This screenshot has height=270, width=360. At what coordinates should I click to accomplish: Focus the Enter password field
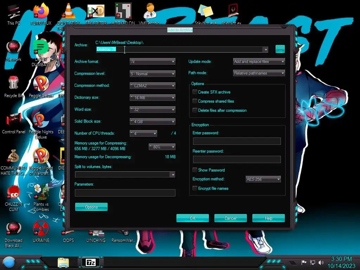(237, 141)
